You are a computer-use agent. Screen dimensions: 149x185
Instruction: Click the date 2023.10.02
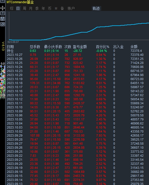tap(15, 131)
